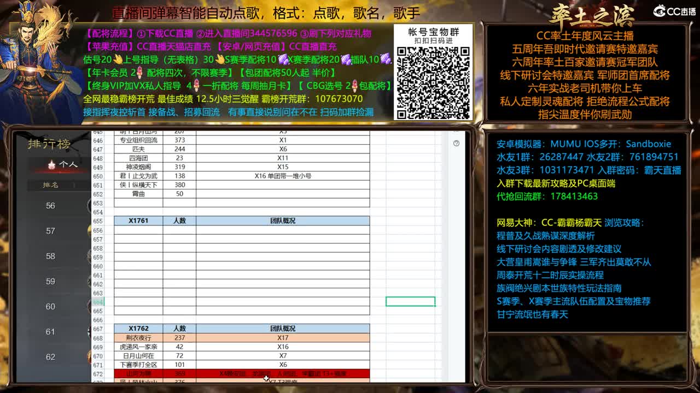The height and width of the screenshot is (393, 700).
Task: Click the 排名 column header
Action: (x=50, y=185)
